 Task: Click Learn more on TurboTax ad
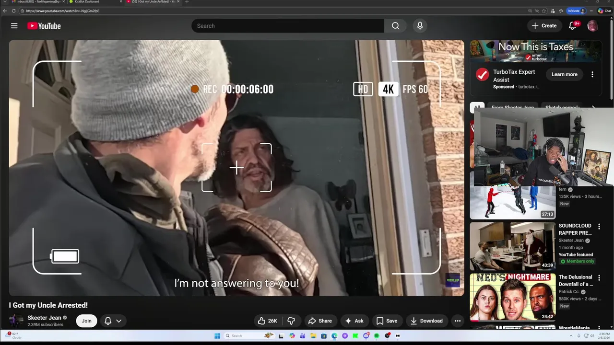click(x=564, y=74)
